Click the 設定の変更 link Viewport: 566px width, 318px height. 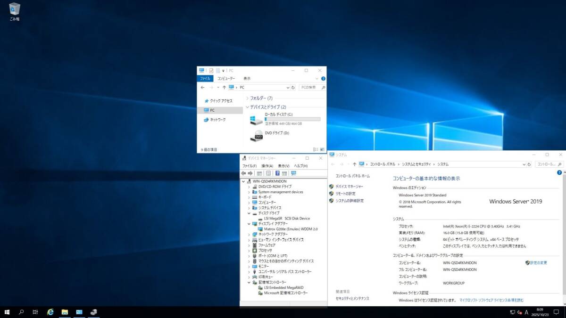[538, 262]
